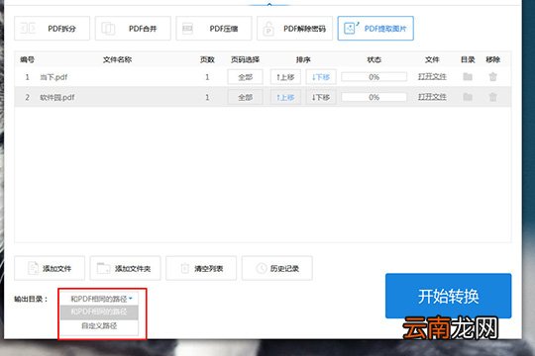Open the PDF解除密码 tab
Image resolution: width=535 pixels, height=356 pixels.
click(294, 29)
